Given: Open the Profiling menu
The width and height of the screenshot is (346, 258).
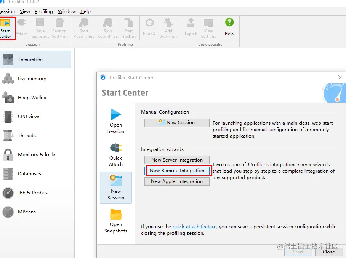Looking at the screenshot, I should tap(44, 11).
